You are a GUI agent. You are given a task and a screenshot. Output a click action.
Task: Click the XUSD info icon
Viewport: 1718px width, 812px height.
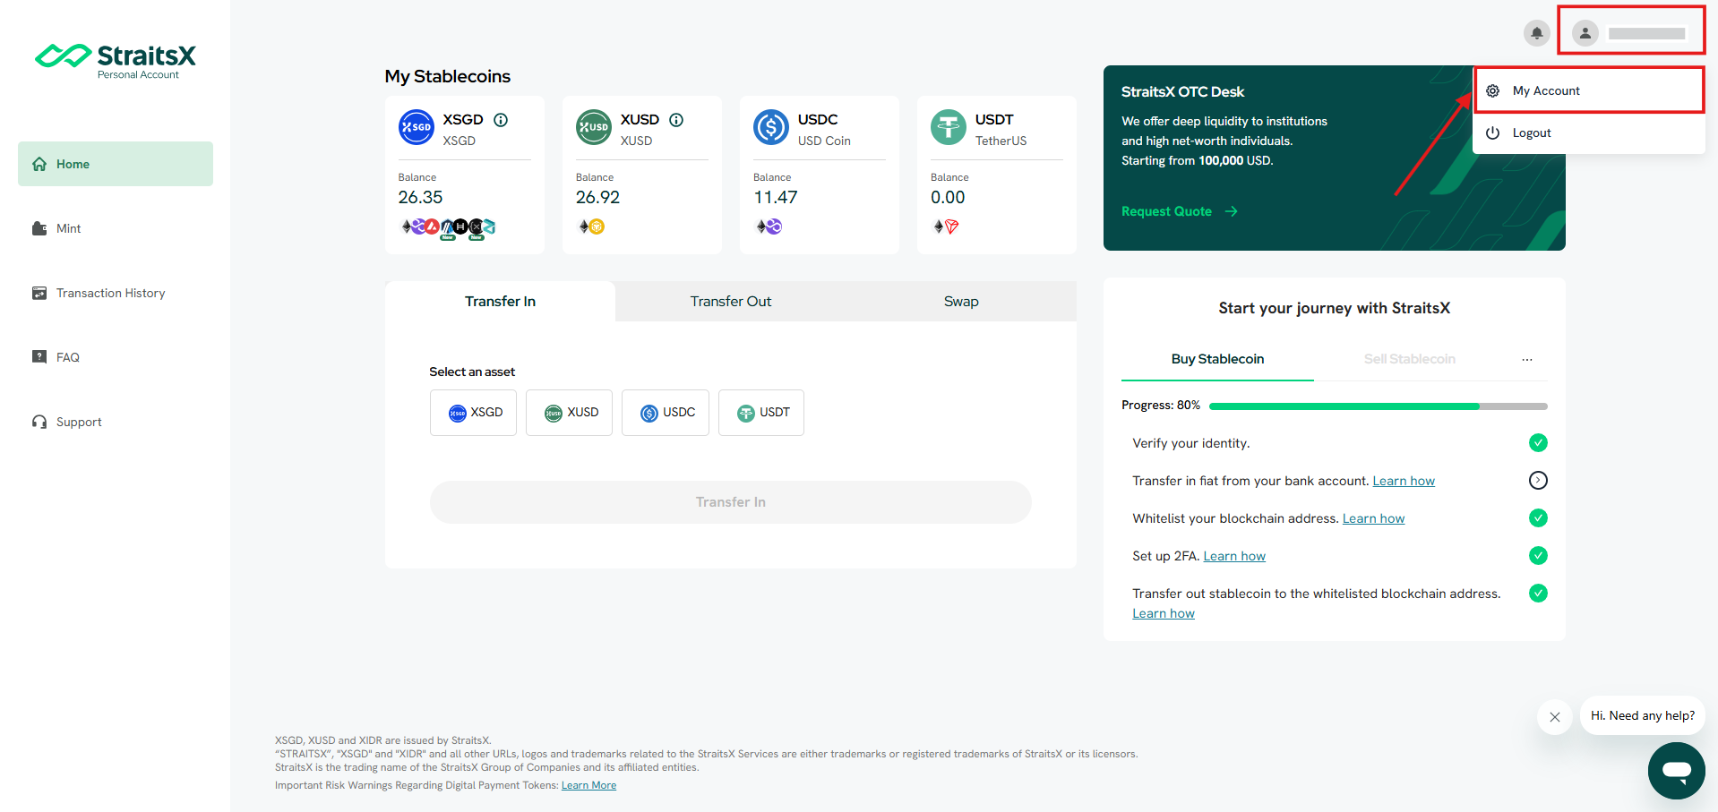pyautogui.click(x=676, y=120)
